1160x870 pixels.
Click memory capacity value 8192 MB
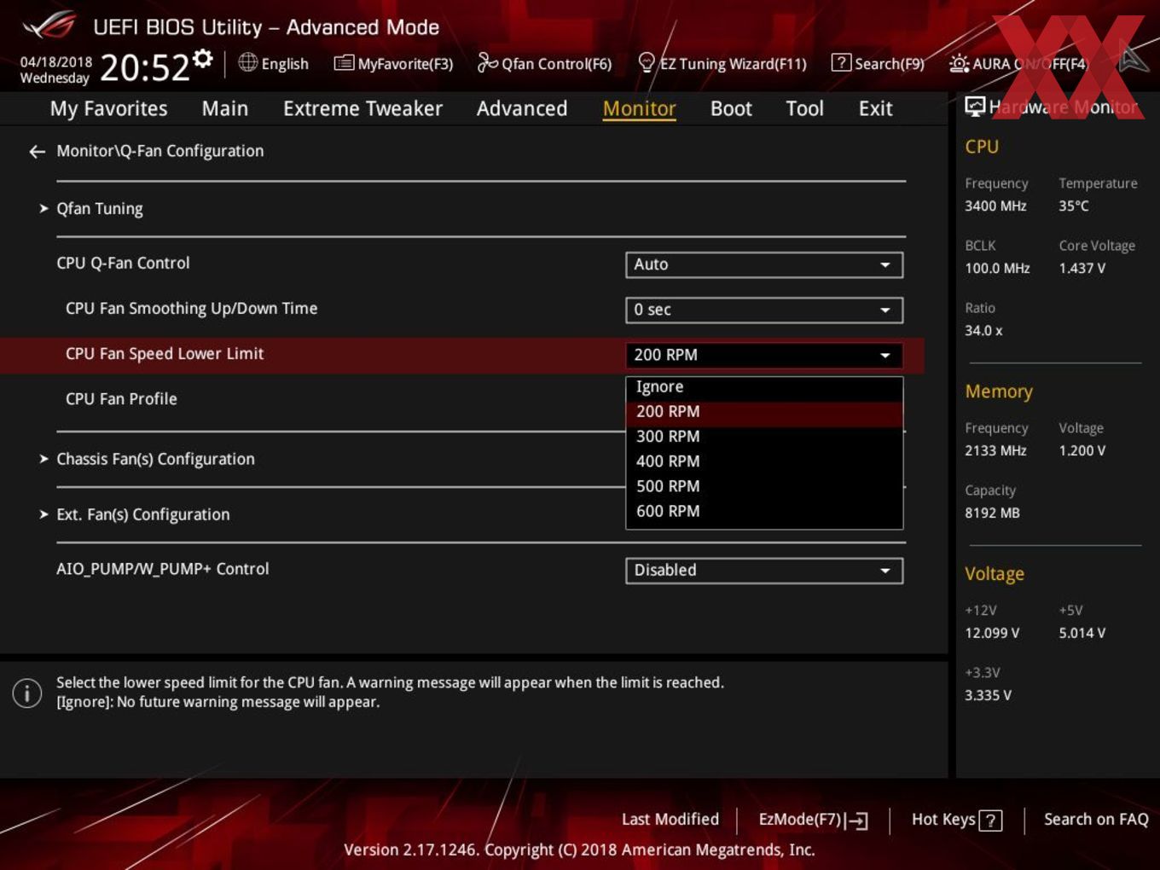[992, 513]
